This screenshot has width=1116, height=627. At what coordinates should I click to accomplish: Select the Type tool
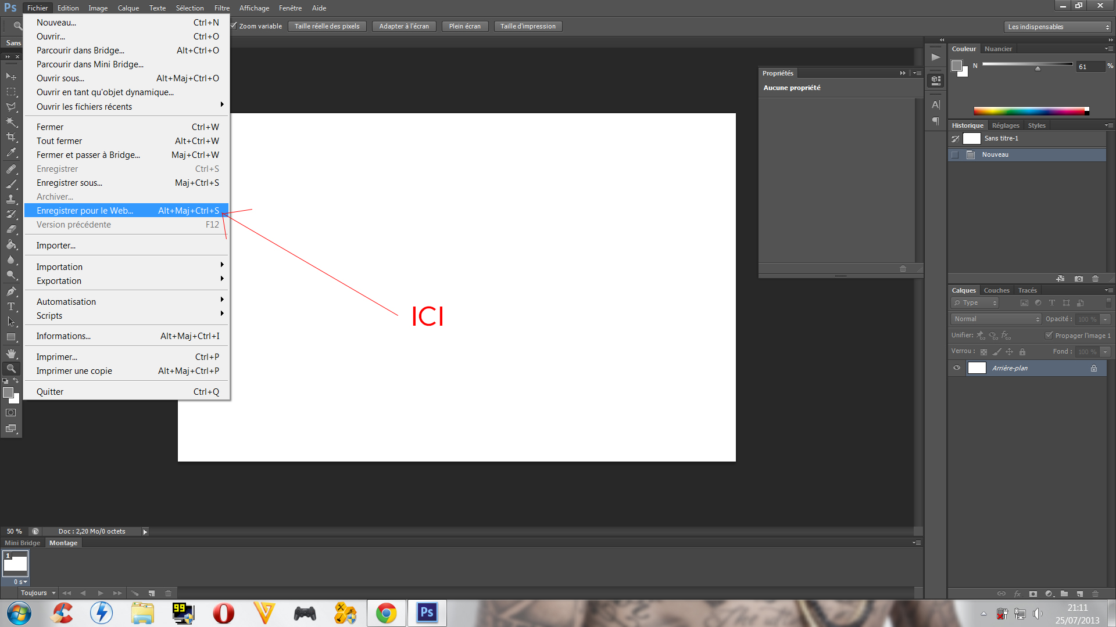[x=10, y=308]
